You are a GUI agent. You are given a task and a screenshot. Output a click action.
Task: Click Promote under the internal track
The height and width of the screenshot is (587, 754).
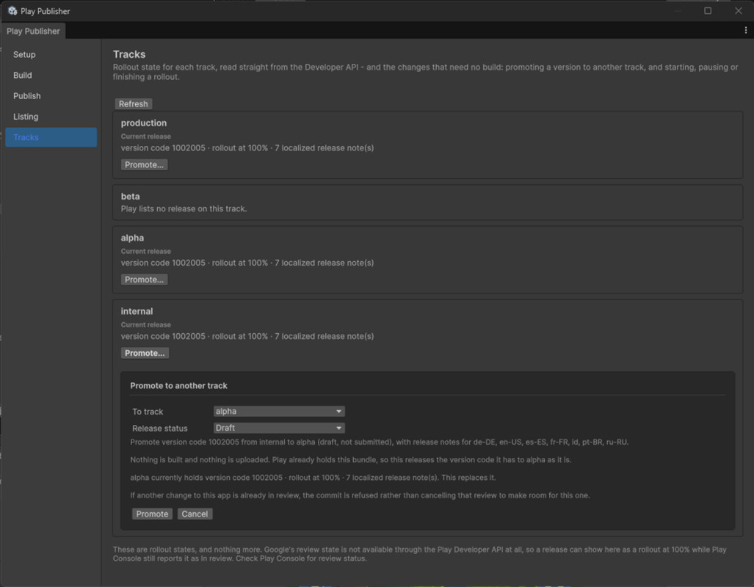[x=144, y=353]
